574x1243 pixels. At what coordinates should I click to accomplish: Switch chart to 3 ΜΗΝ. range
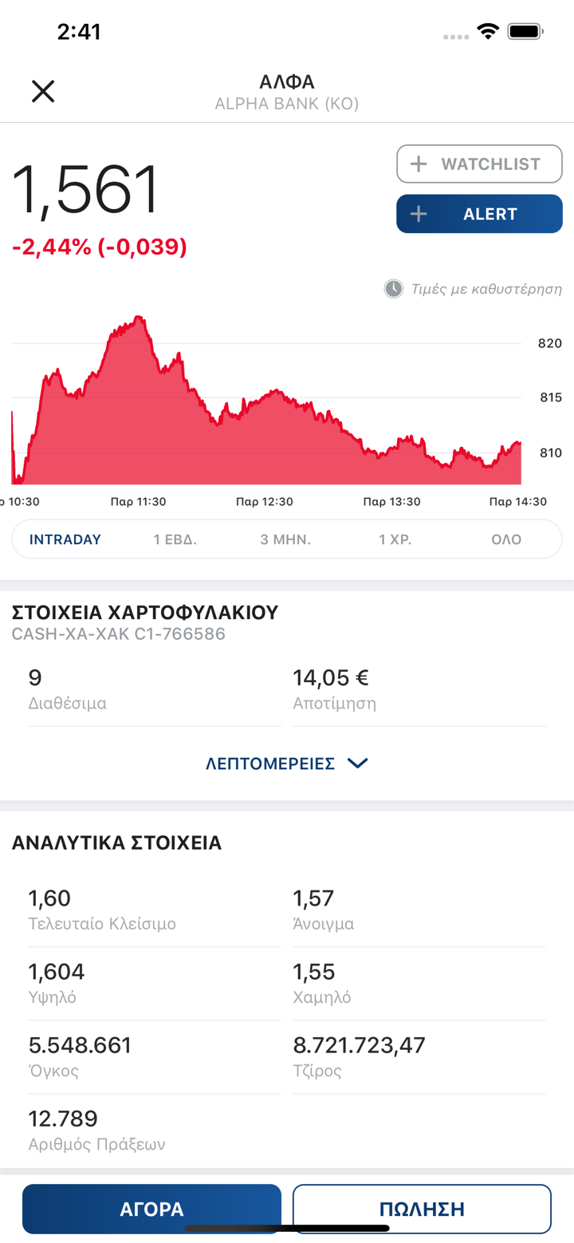285,539
